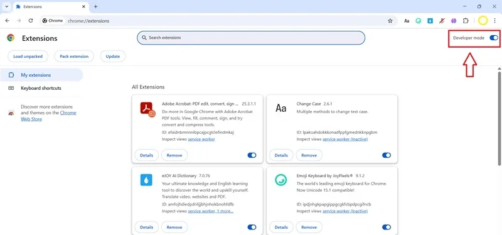Click the Search extensions field
Image resolution: width=502 pixels, height=235 pixels.
point(251,38)
